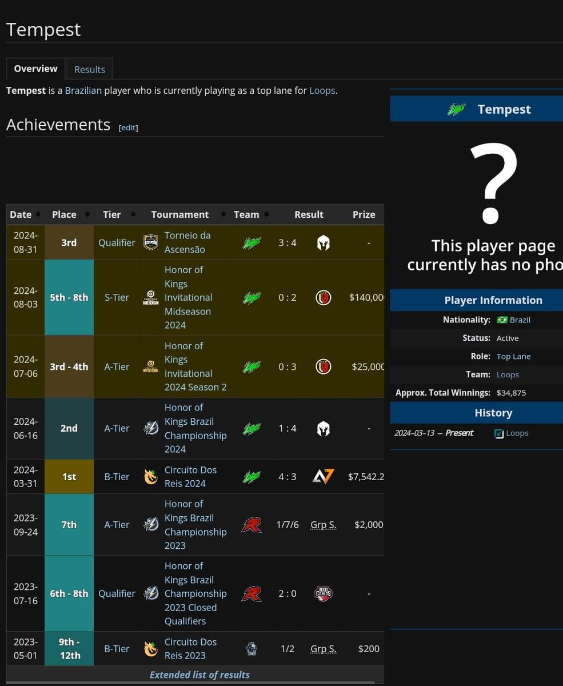This screenshot has height=686, width=563.
Task: Open Honor of Kings Invitational 2024 Season 2
Action: pyautogui.click(x=195, y=366)
